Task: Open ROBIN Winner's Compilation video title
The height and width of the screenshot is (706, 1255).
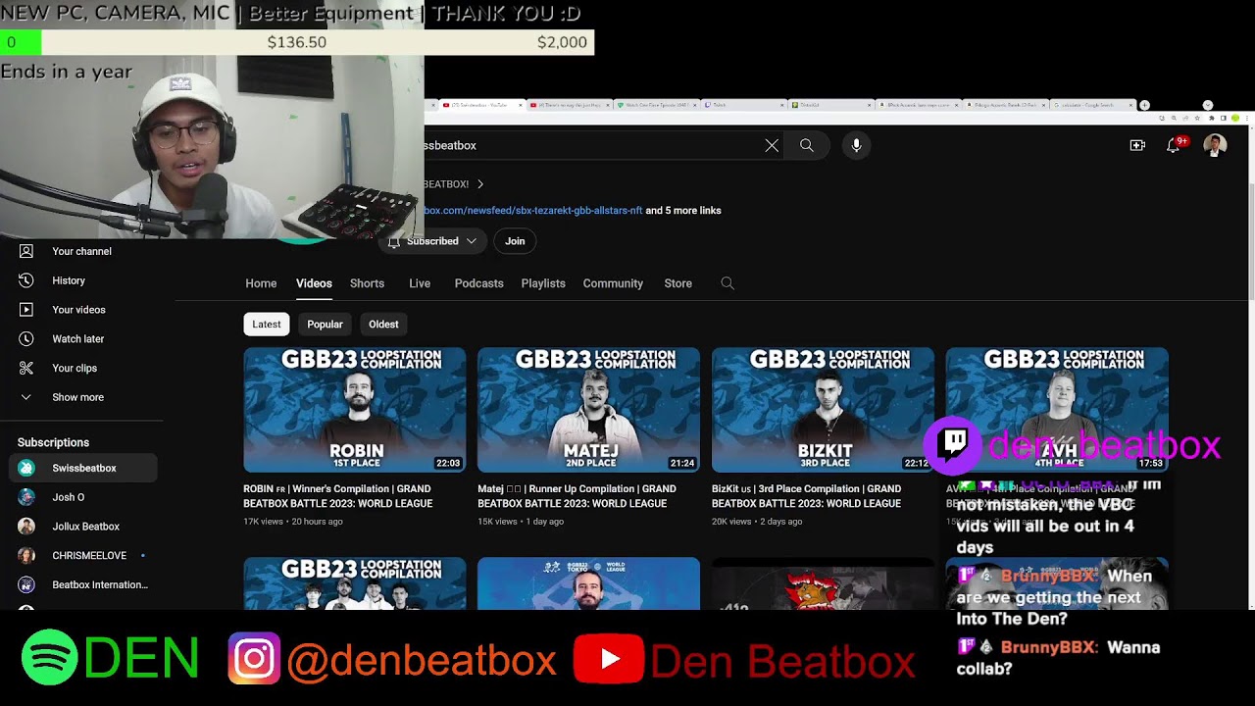Action: pos(338,496)
